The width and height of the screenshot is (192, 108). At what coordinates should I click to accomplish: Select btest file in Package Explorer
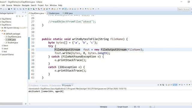(x=6, y=46)
